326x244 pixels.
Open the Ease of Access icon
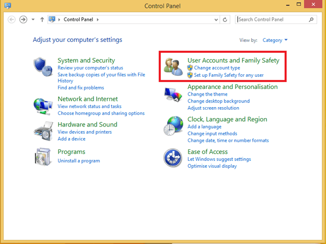[172, 158]
